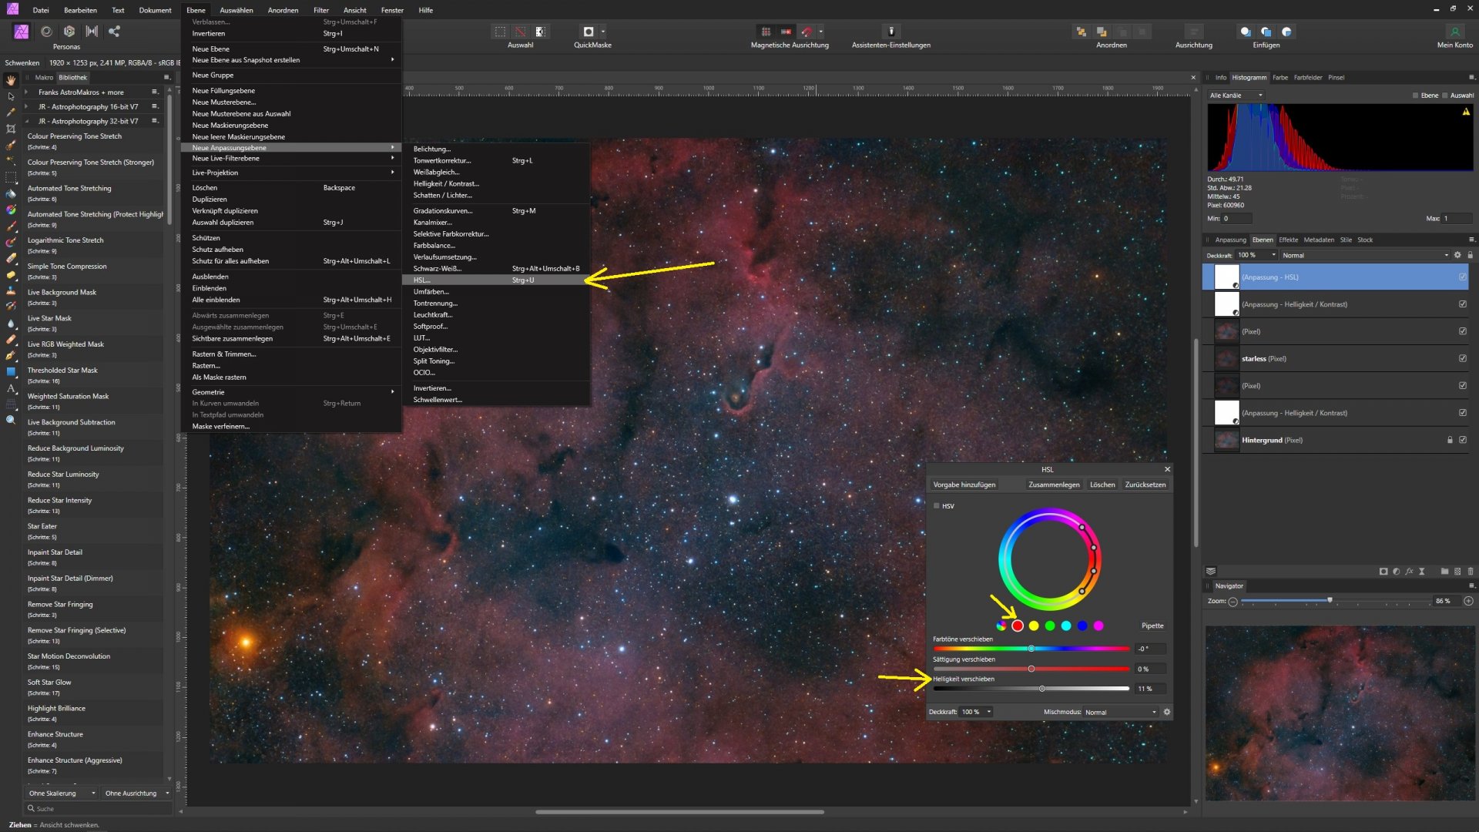
Task: Open the layer blend mode Normal dropdown
Action: pos(1365,255)
